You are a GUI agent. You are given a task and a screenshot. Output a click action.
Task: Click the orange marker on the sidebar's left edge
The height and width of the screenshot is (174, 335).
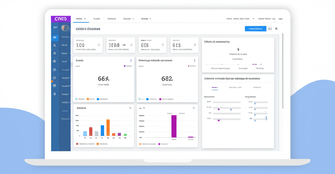tap(52, 82)
